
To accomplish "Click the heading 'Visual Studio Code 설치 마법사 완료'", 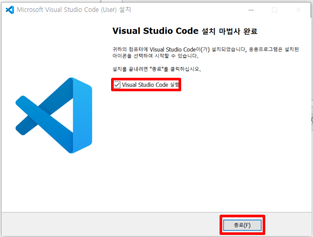I will pos(185,31).
